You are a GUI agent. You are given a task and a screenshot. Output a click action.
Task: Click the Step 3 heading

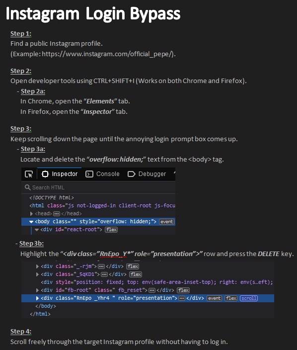click(21, 129)
